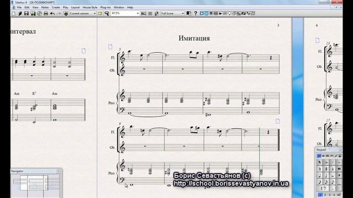Screen dimensions: 353x198
Task: Open the Create menu
Action: 56,7
